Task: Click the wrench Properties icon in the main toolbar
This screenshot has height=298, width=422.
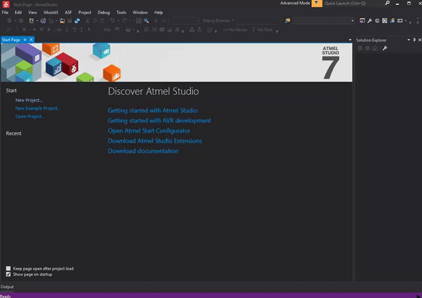Action: (x=370, y=21)
